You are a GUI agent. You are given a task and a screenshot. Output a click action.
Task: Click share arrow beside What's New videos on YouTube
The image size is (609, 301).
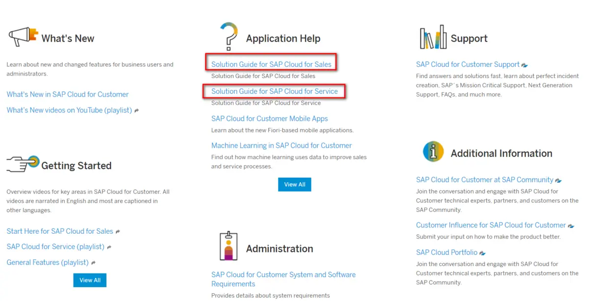pos(137,110)
